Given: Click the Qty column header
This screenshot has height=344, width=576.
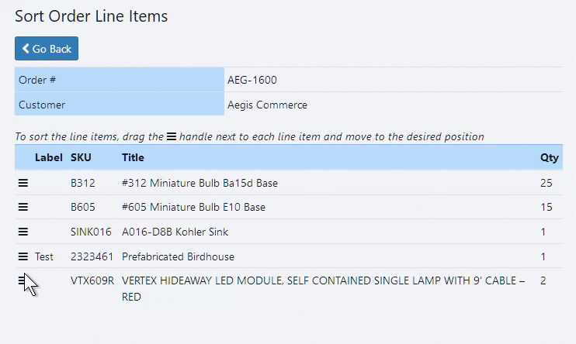Looking at the screenshot, I should (x=549, y=157).
